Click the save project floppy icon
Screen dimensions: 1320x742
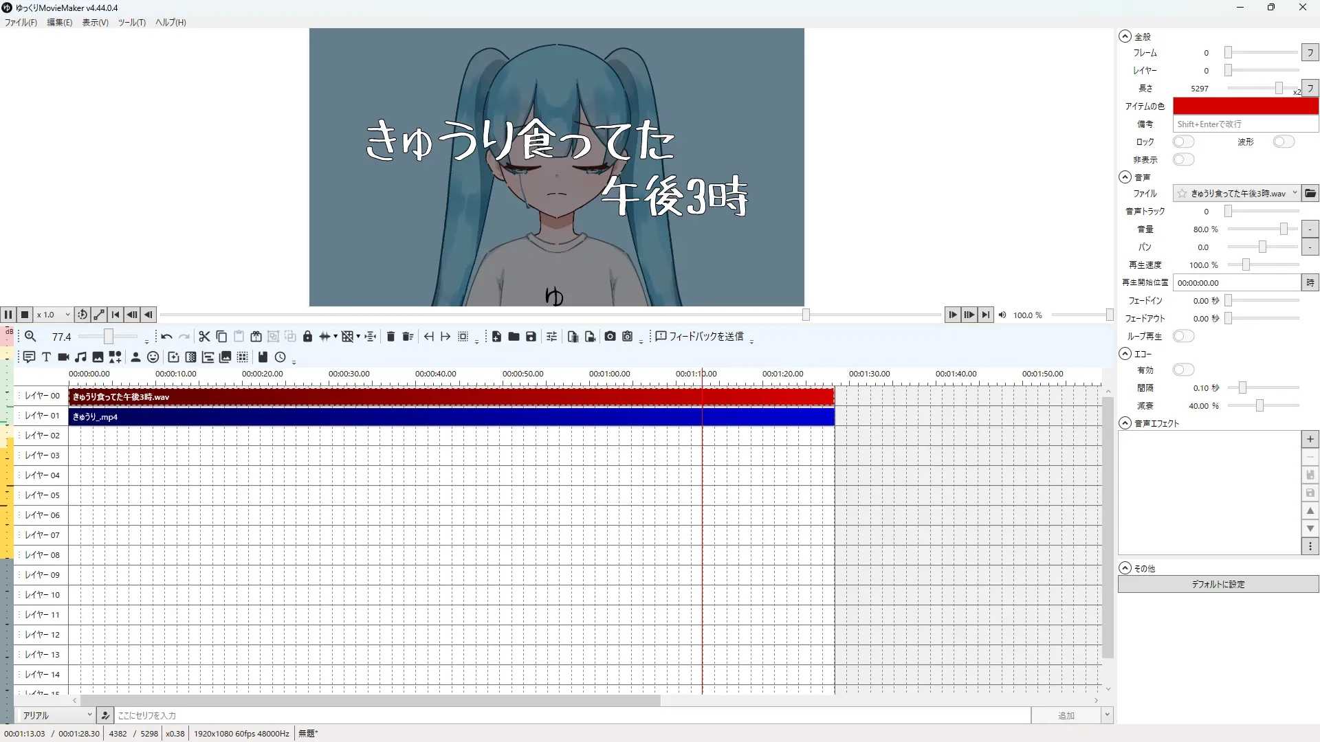pos(531,337)
